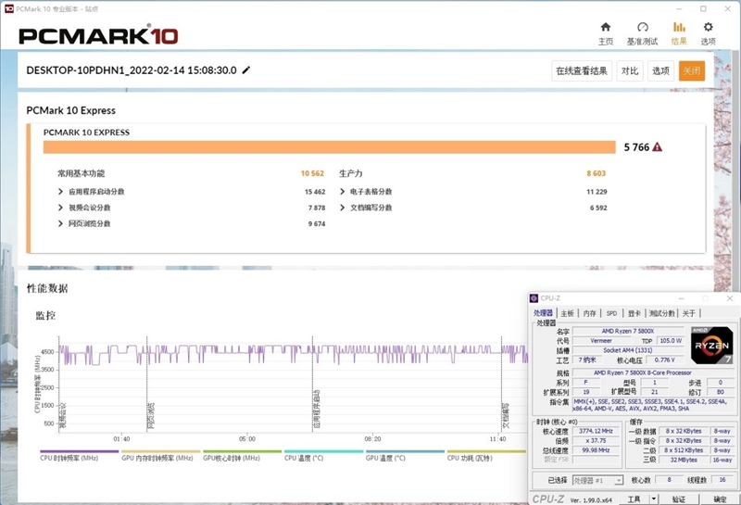Toggle CPU 时钟频率 (MHz) purple legend
The image size is (741, 505).
click(x=79, y=456)
